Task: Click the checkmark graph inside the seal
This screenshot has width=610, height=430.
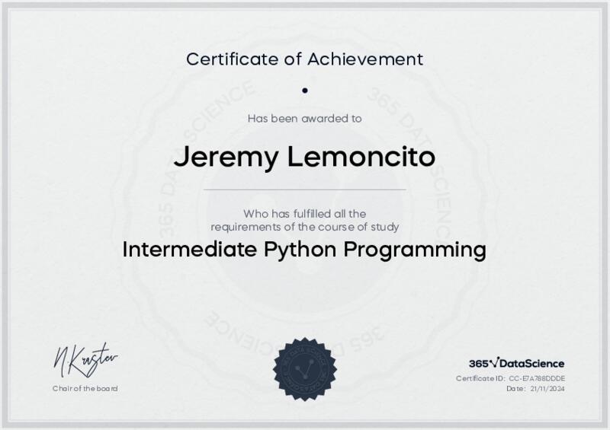Action: (304, 371)
